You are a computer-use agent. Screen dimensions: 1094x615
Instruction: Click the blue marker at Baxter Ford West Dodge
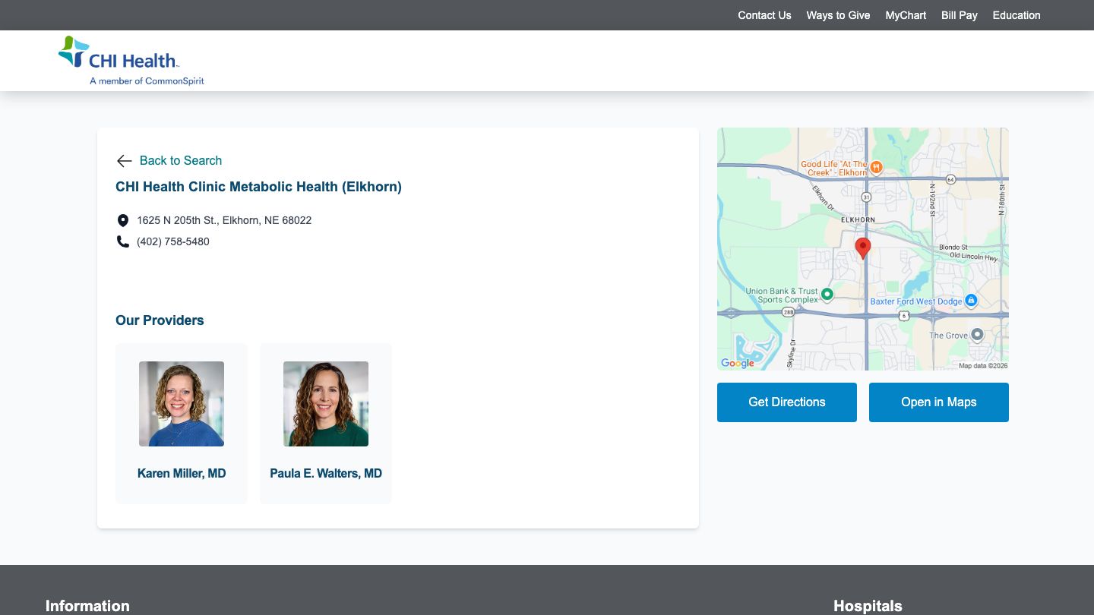(971, 301)
